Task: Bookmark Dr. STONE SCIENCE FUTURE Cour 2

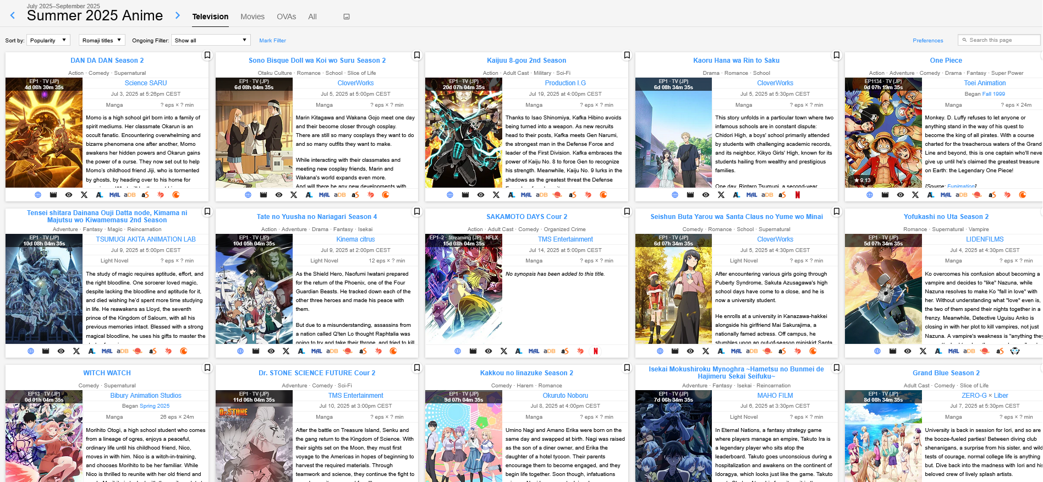Action: coord(417,368)
